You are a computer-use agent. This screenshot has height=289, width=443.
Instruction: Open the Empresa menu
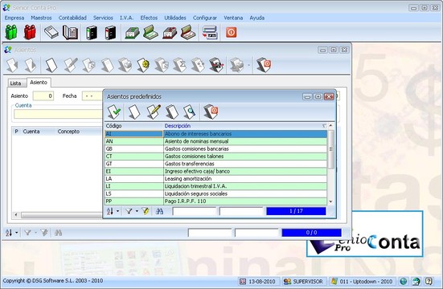[14, 18]
